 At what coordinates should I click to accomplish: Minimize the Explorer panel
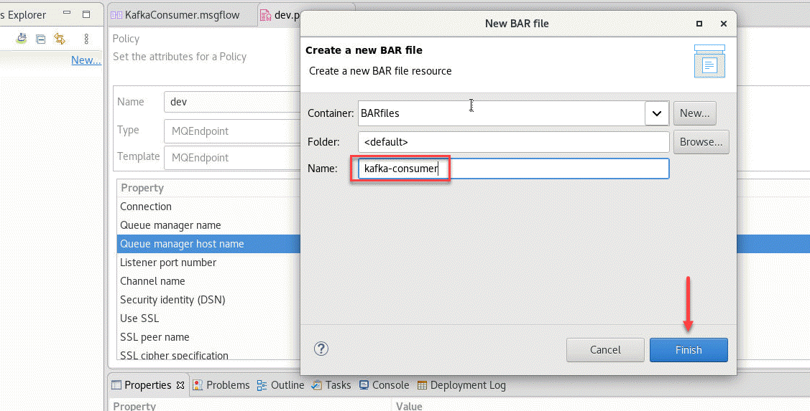[x=66, y=14]
